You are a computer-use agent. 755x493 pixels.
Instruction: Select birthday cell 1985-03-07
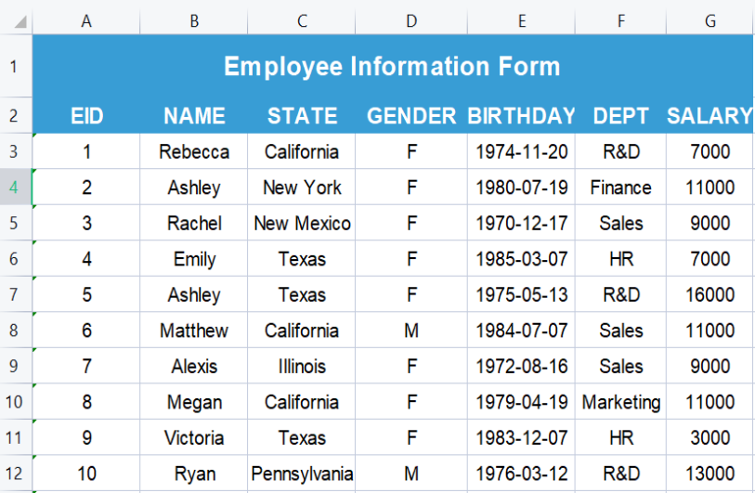pyautogui.click(x=521, y=259)
